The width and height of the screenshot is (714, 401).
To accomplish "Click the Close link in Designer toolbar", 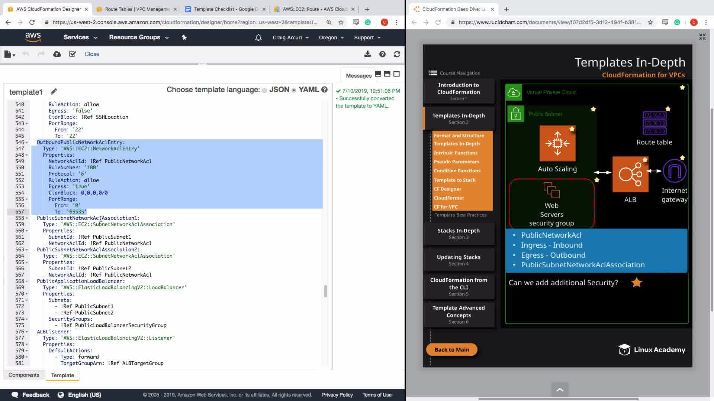I will 92,54.
